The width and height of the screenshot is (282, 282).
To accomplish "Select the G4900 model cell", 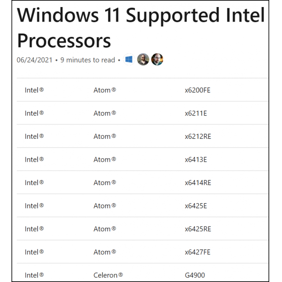I will point(195,275).
